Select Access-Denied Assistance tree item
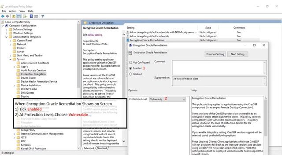The image size is (282, 159). pos(35,63)
